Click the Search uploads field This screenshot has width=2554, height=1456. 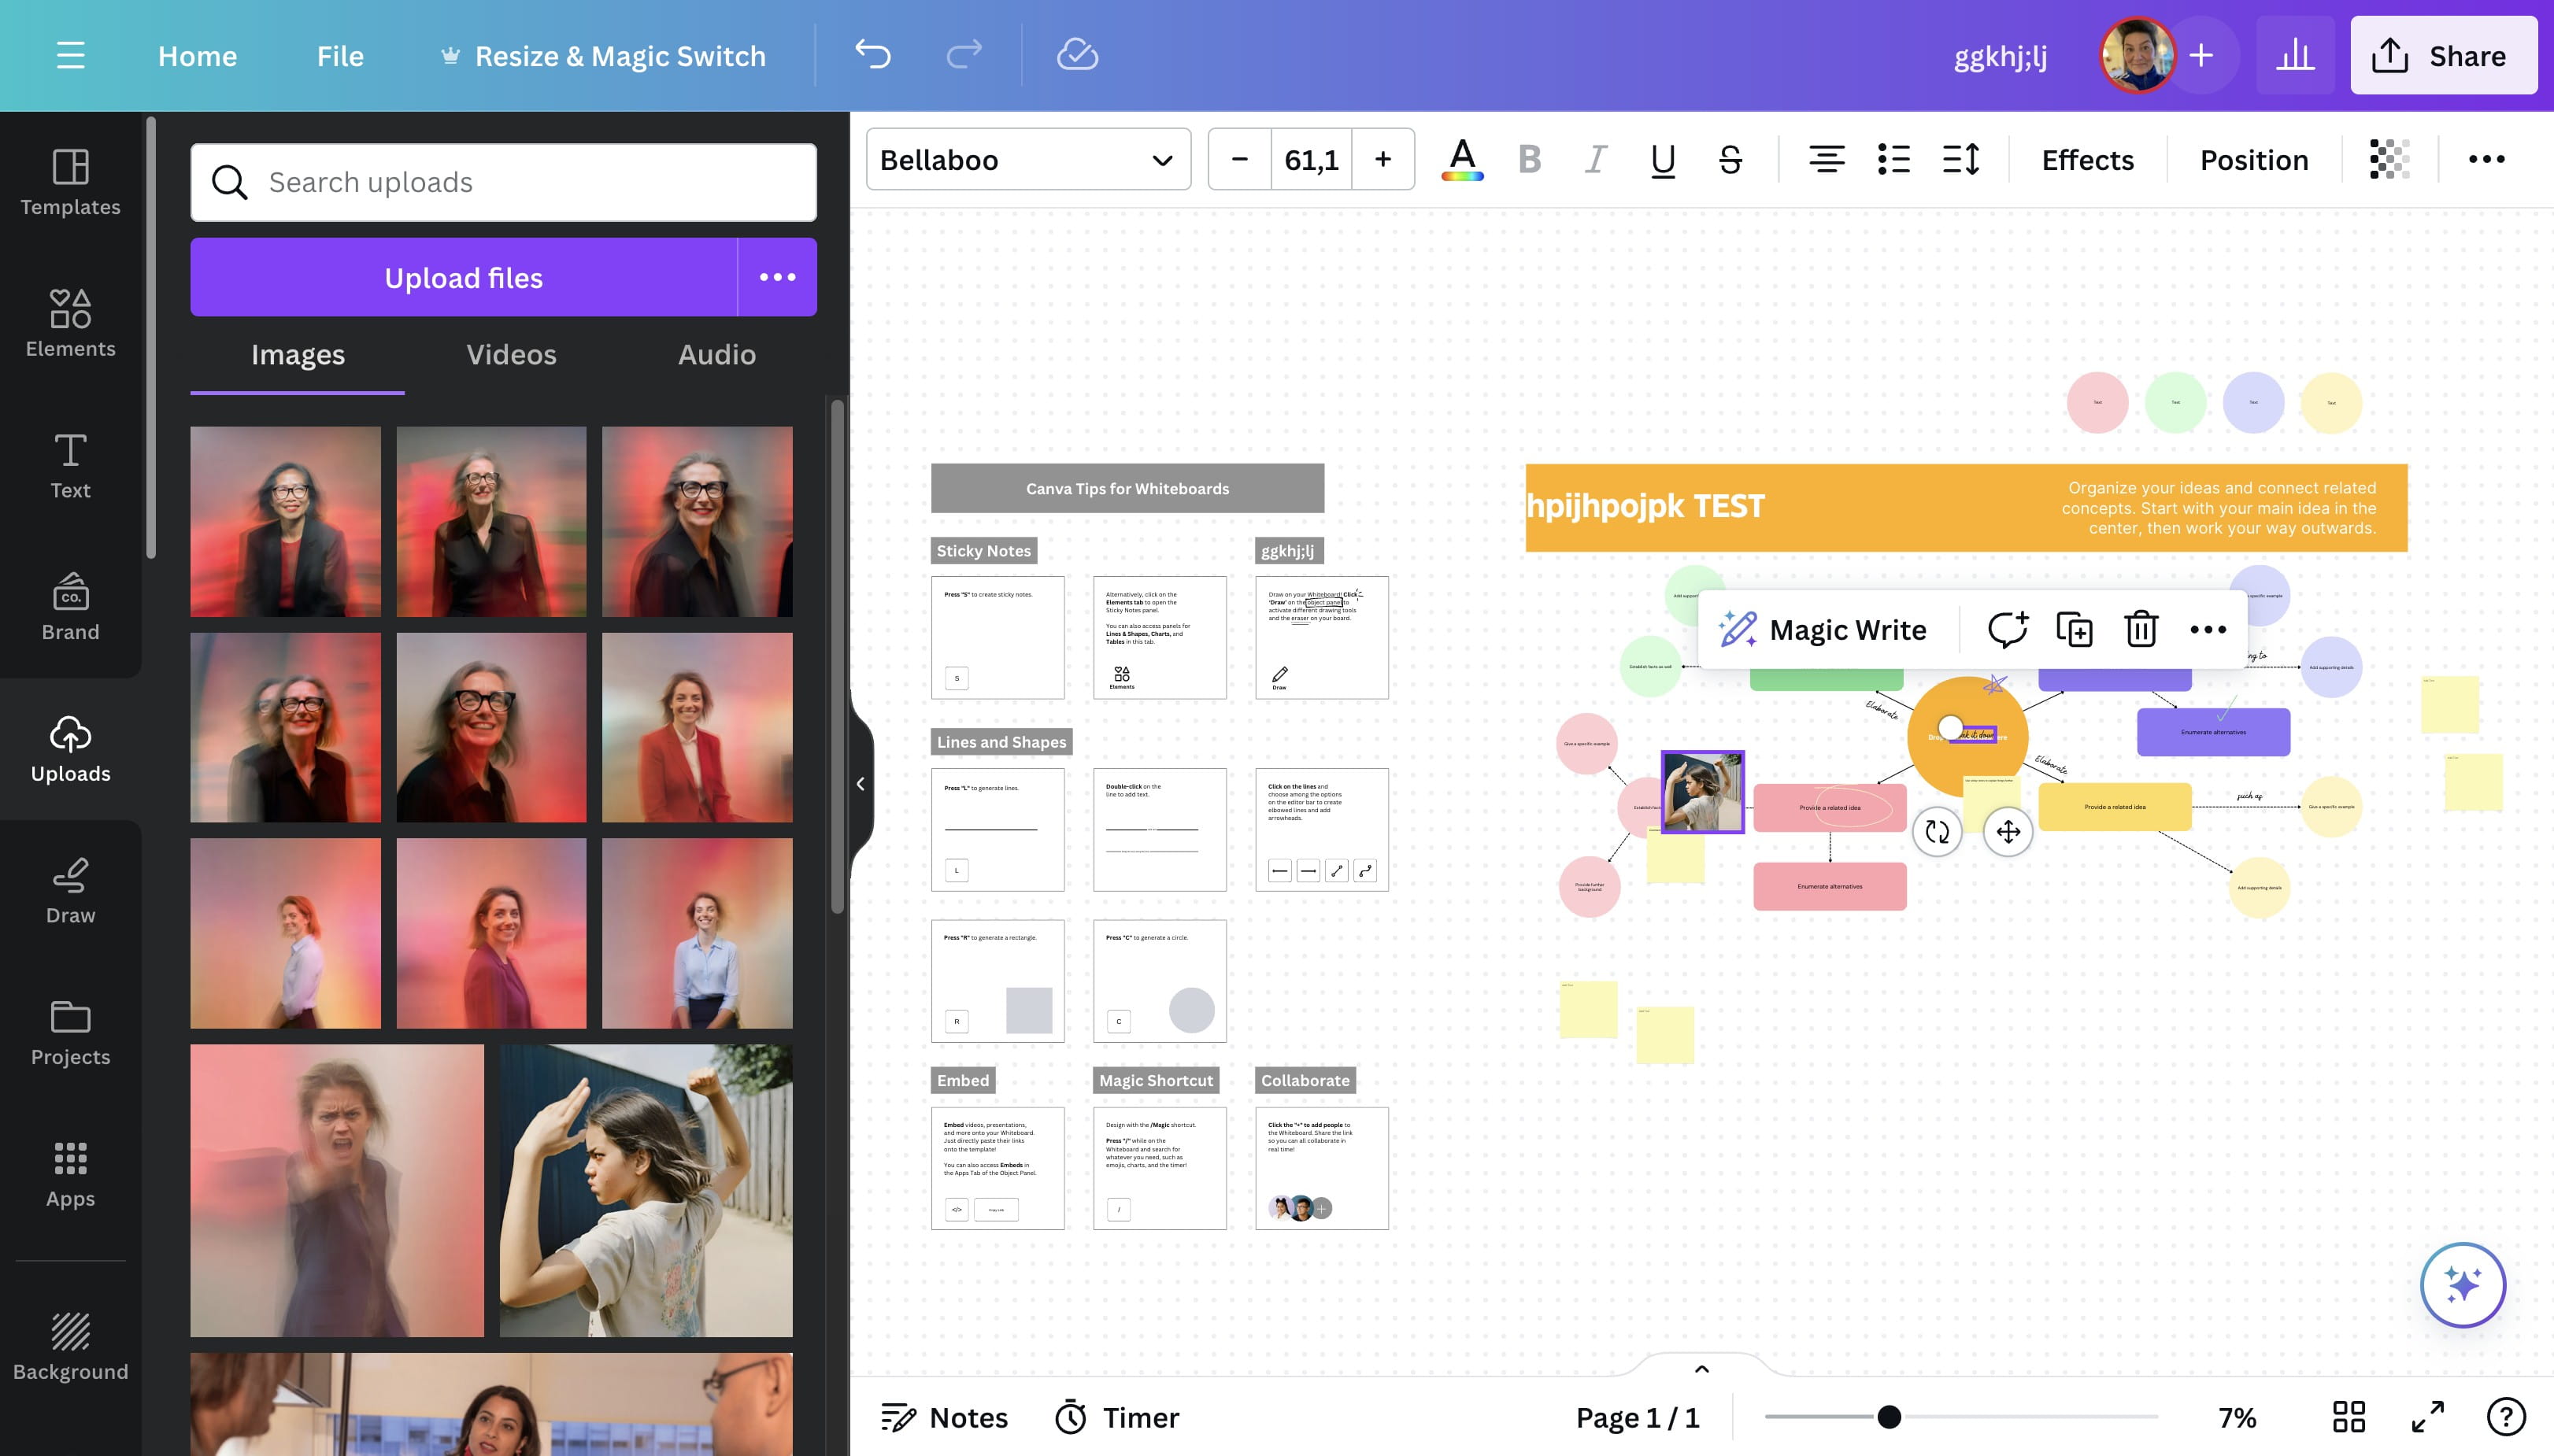pos(503,182)
